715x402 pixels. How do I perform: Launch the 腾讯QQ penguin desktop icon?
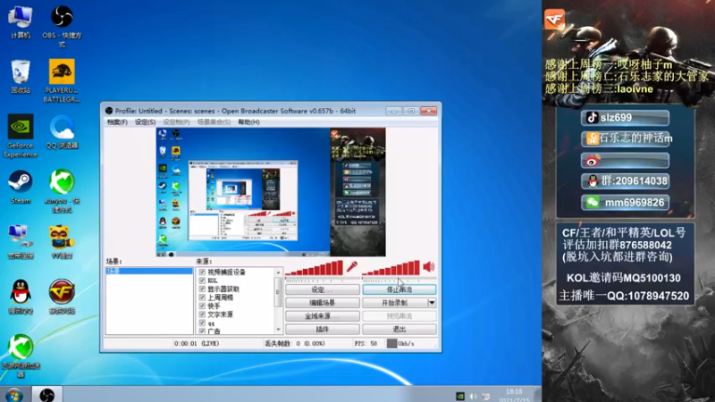pos(20,297)
